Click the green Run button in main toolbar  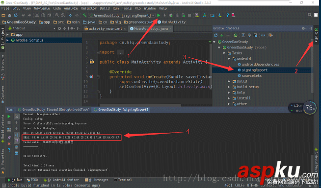tap(159, 15)
